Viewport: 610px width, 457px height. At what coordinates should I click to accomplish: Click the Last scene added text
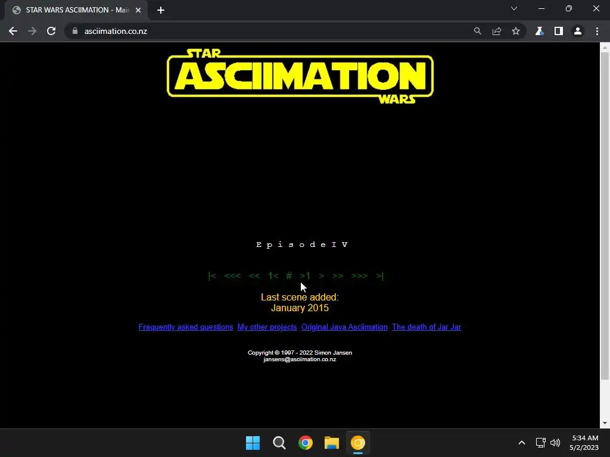click(300, 298)
